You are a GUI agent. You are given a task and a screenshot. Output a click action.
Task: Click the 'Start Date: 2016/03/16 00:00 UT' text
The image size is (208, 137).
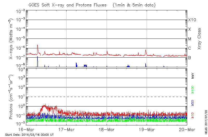coord(29,135)
